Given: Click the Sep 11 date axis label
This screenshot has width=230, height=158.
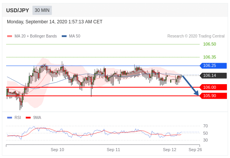Looking at the screenshot, I should click(x=113, y=150).
